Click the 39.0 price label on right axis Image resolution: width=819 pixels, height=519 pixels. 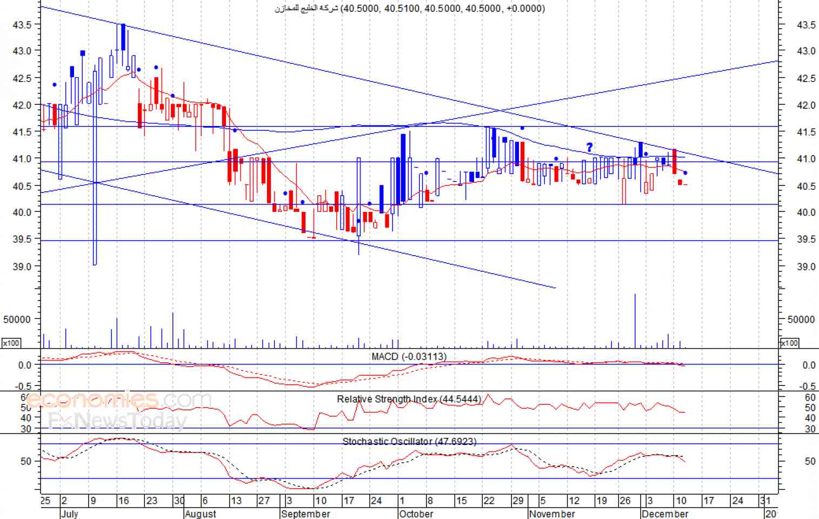click(806, 267)
